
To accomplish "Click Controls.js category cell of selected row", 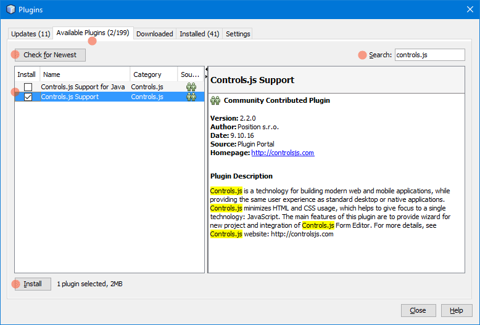I will tap(147, 97).
